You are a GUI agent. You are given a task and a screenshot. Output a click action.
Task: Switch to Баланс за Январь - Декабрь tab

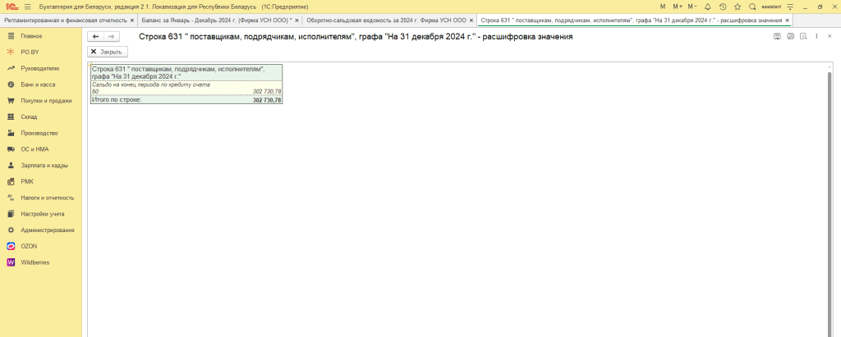point(217,20)
